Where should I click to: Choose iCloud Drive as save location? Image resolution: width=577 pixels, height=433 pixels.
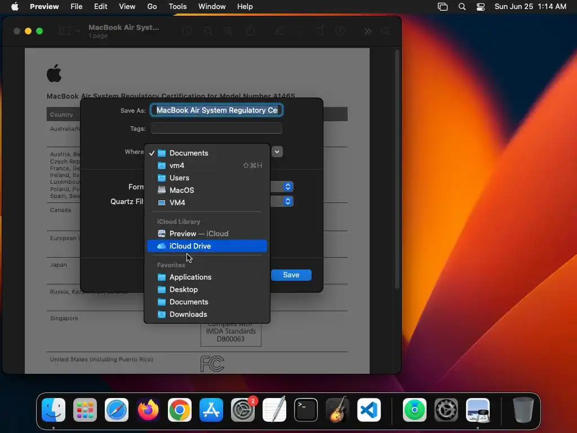coord(207,246)
